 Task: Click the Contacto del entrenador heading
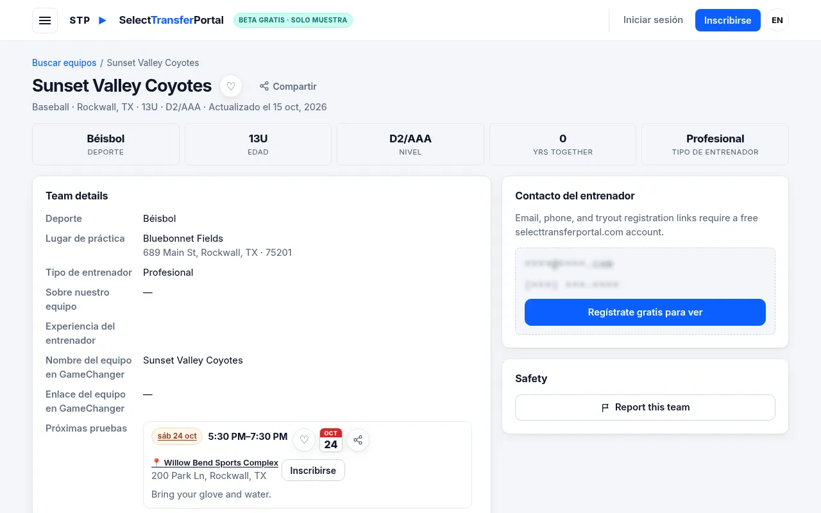[575, 196]
